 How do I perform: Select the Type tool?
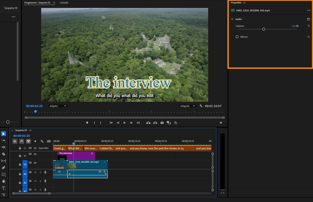click(4, 188)
